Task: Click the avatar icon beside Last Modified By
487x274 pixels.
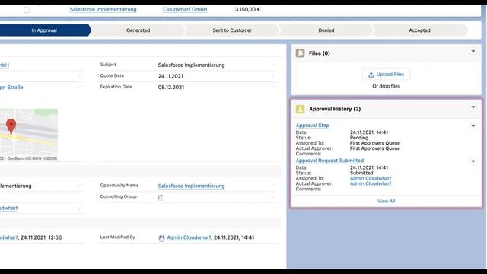Action: point(161,238)
